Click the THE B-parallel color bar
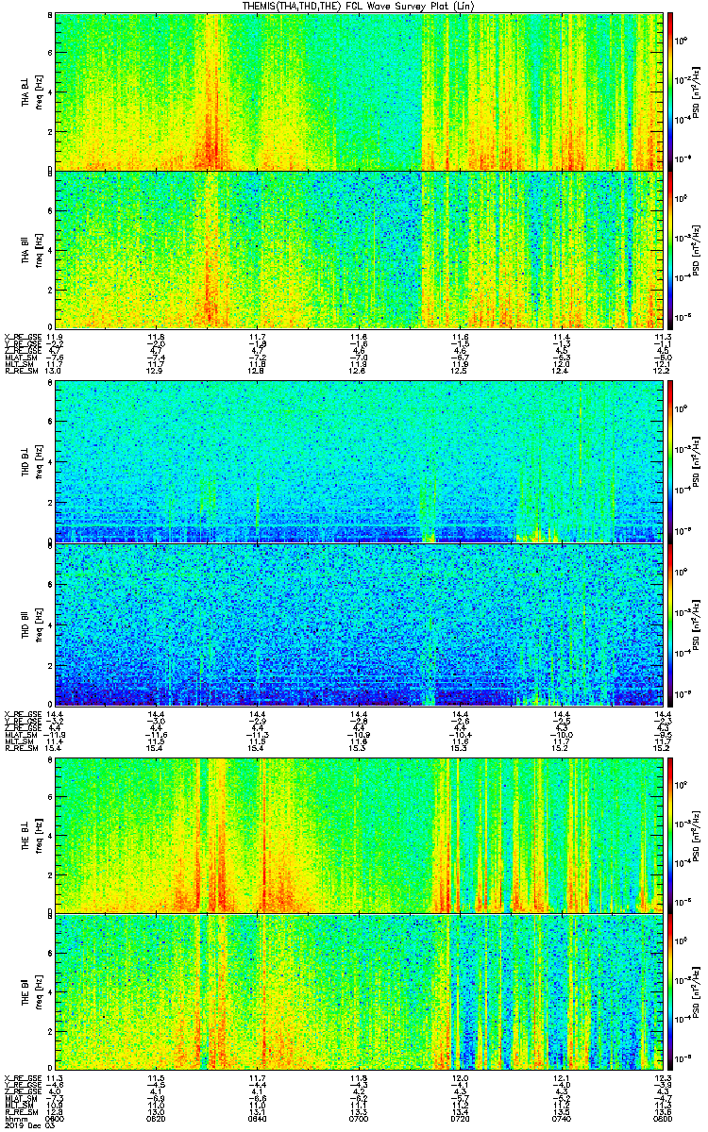The image size is (708, 1132). (670, 992)
